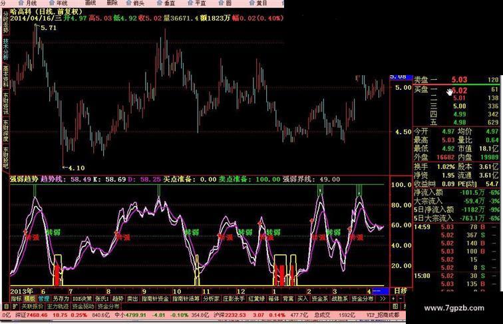This screenshot has width=503, height=324.
Task: Apply the 资金系 indicator
Action: tap(319, 299)
